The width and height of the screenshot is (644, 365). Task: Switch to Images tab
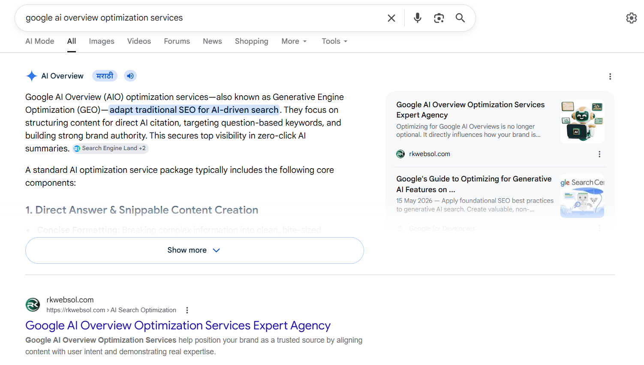(102, 41)
